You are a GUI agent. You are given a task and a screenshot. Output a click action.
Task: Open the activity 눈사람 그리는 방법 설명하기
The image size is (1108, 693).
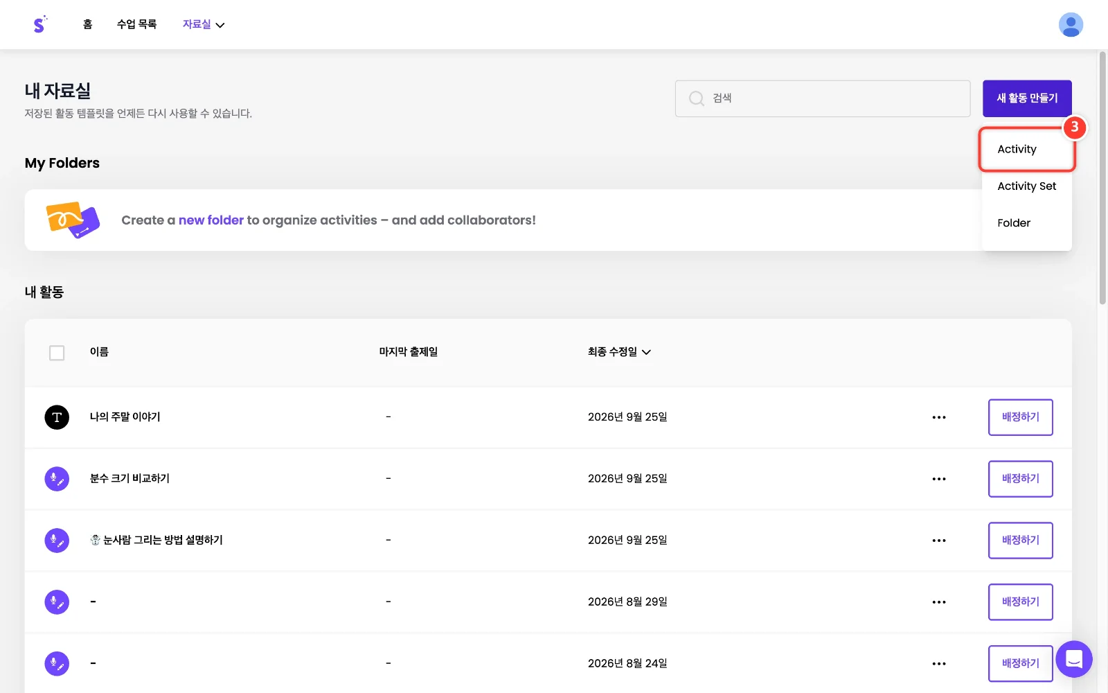coord(157,541)
